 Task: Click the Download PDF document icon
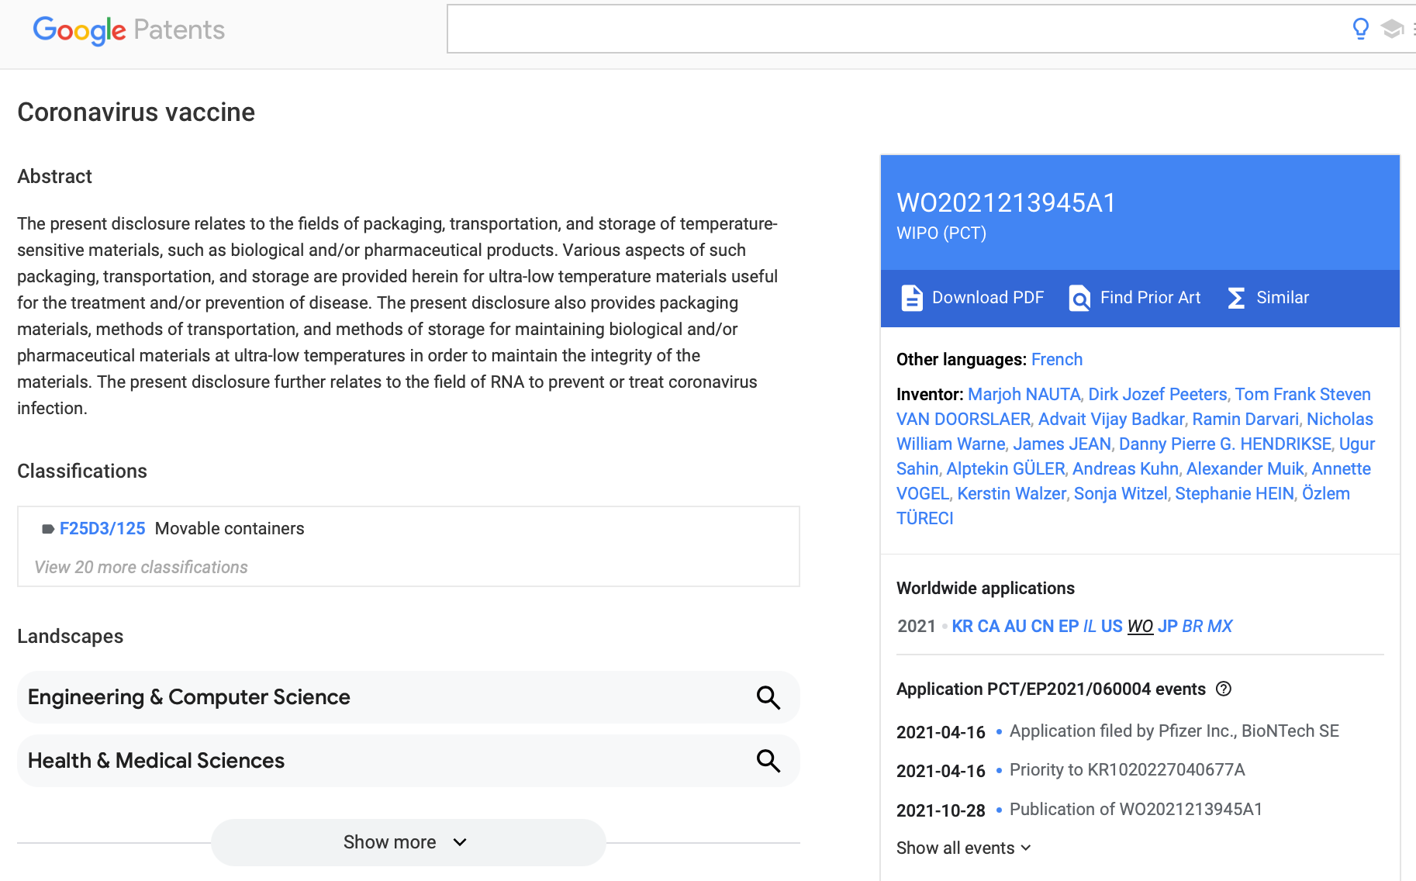[912, 298]
